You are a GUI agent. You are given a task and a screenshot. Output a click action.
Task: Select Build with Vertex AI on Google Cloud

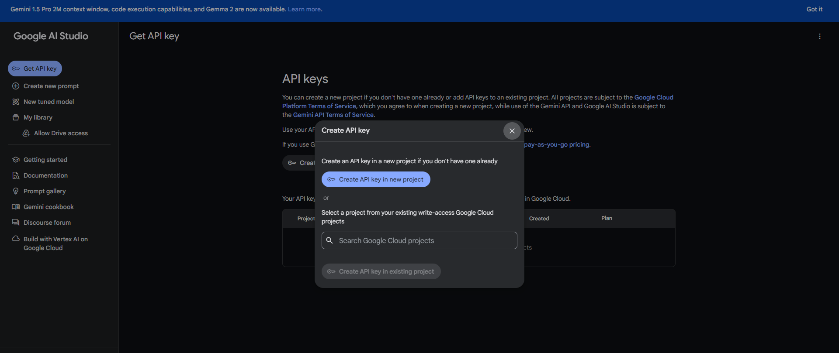pos(55,243)
